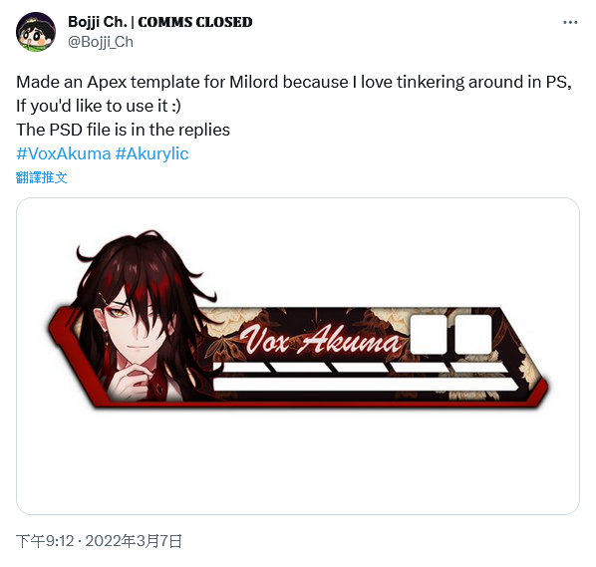The width and height of the screenshot is (596, 567).
Task: Click the date 2022年3月7日
Action: tap(134, 541)
